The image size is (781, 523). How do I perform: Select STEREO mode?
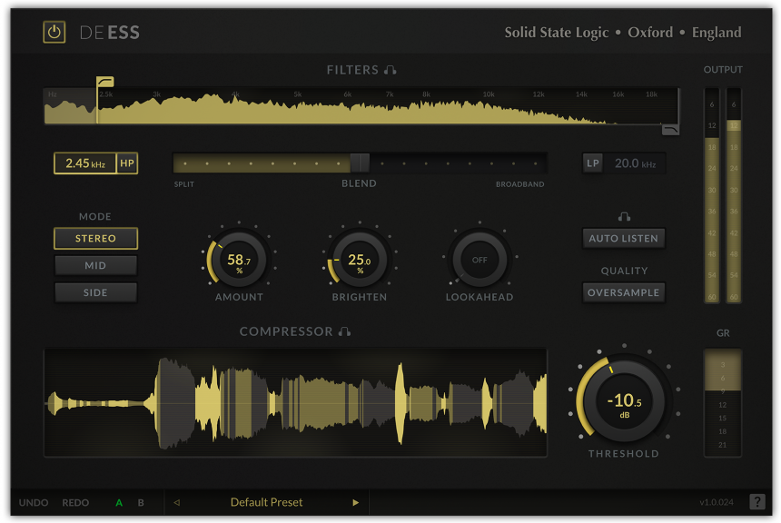(x=95, y=238)
